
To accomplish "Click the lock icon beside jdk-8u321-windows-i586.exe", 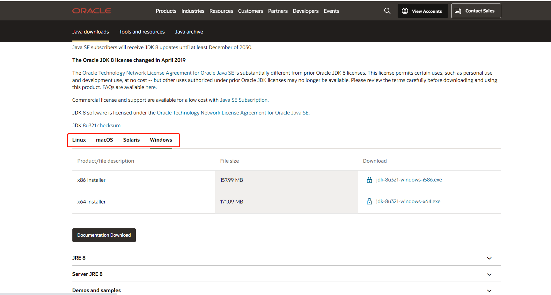I will [x=369, y=180].
